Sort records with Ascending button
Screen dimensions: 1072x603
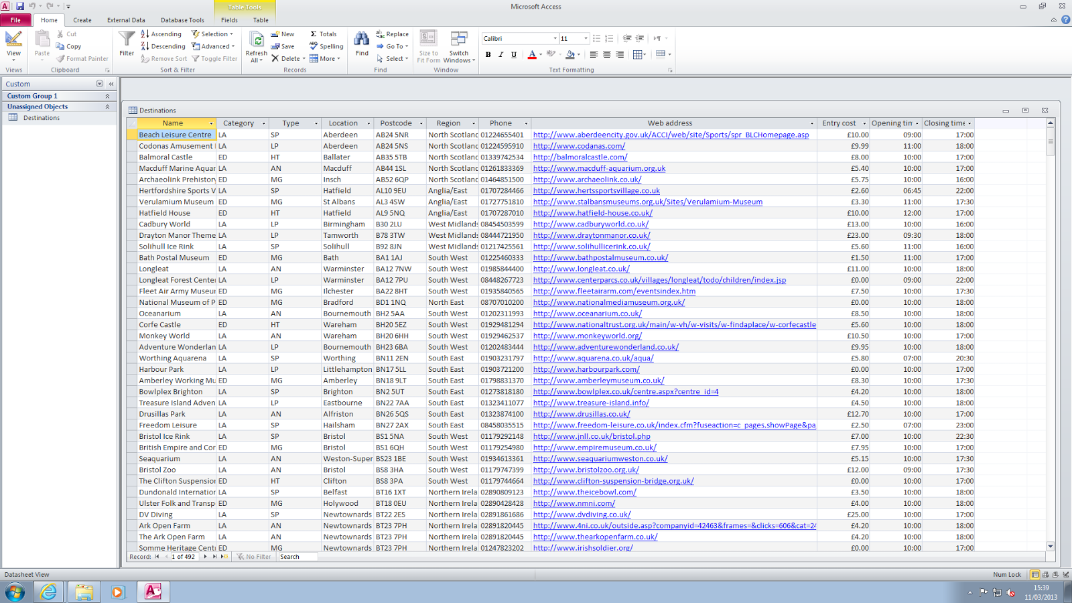[x=161, y=34]
